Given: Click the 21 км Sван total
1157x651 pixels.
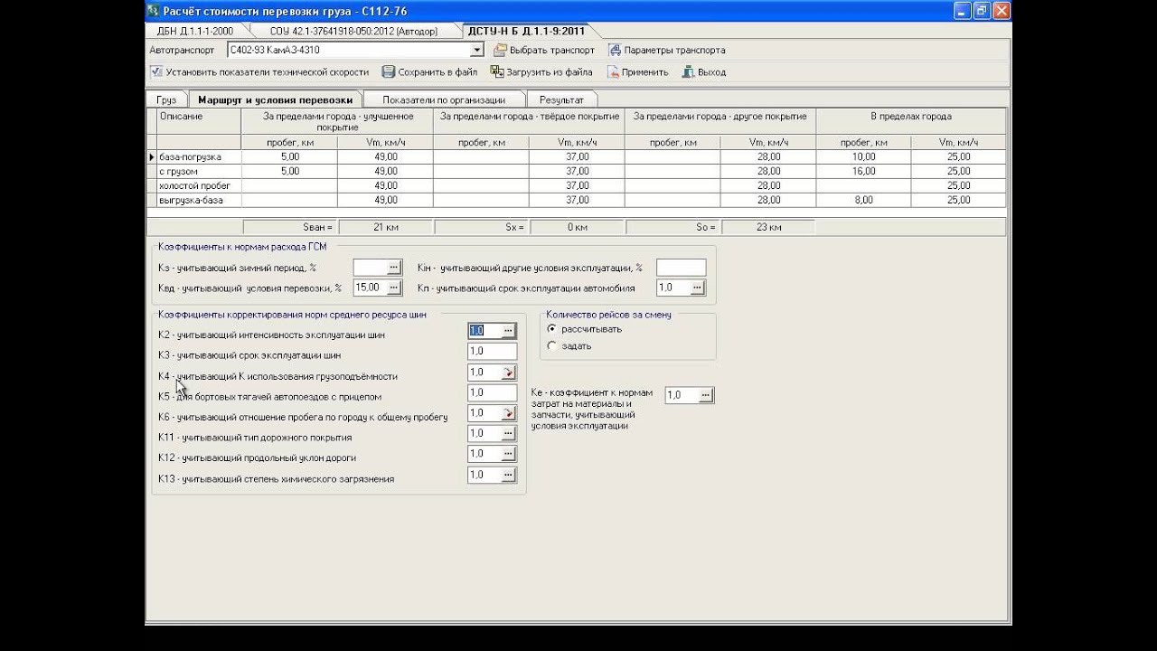Looking at the screenshot, I should (x=385, y=227).
